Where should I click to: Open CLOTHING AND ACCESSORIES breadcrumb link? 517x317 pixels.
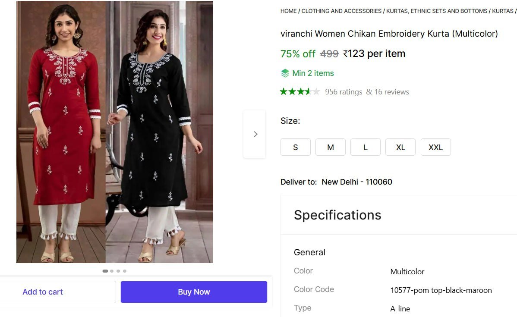click(x=341, y=11)
